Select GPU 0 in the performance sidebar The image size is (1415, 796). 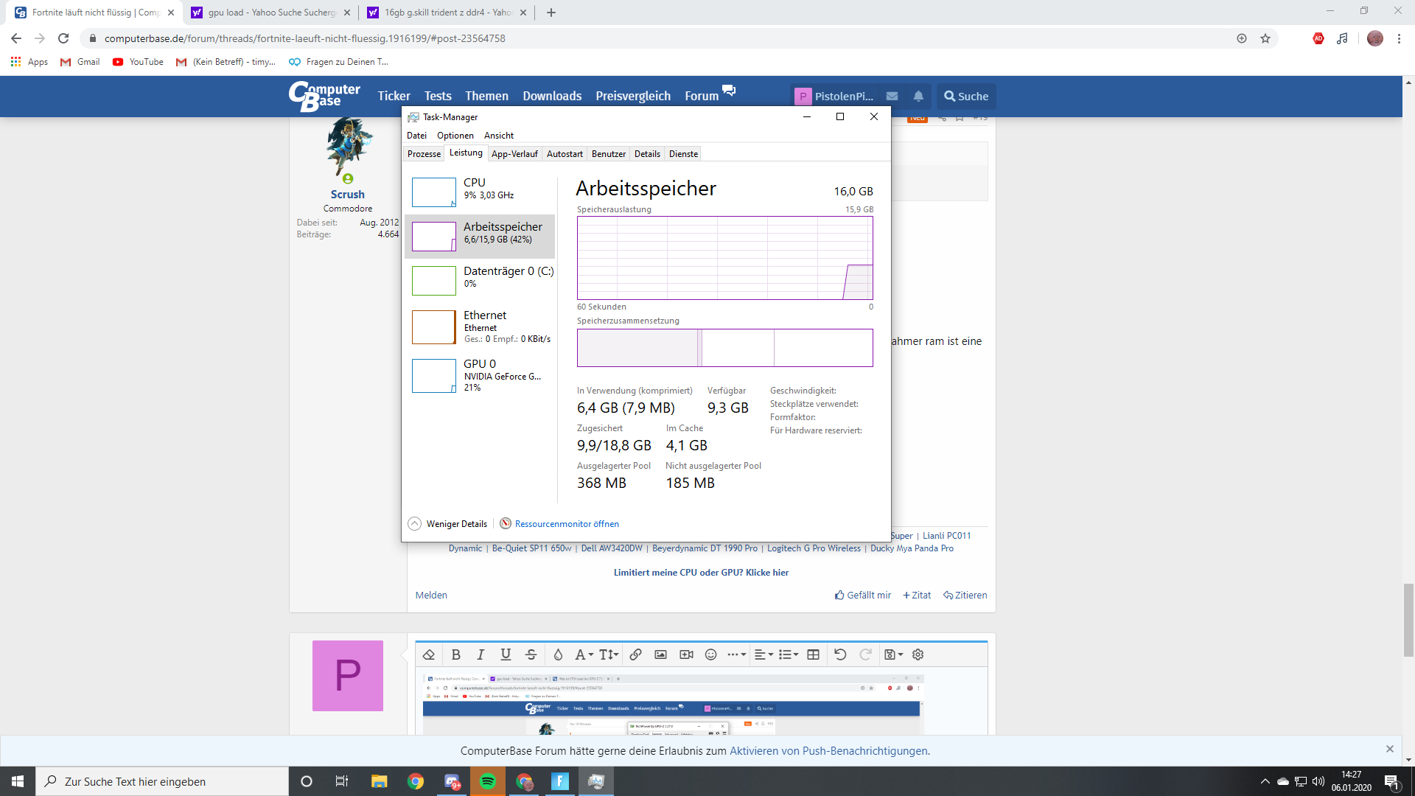479,375
